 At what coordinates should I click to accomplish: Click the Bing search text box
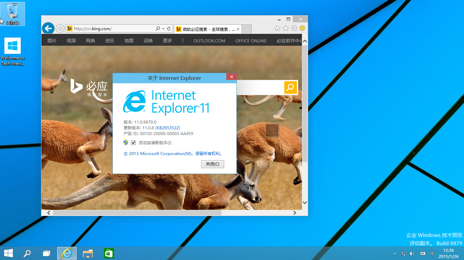pyautogui.click(x=260, y=88)
